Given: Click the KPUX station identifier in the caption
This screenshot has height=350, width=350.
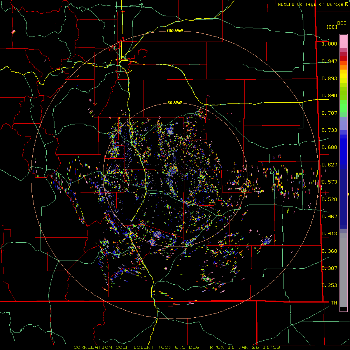Looking at the screenshot, I should click(x=217, y=347).
